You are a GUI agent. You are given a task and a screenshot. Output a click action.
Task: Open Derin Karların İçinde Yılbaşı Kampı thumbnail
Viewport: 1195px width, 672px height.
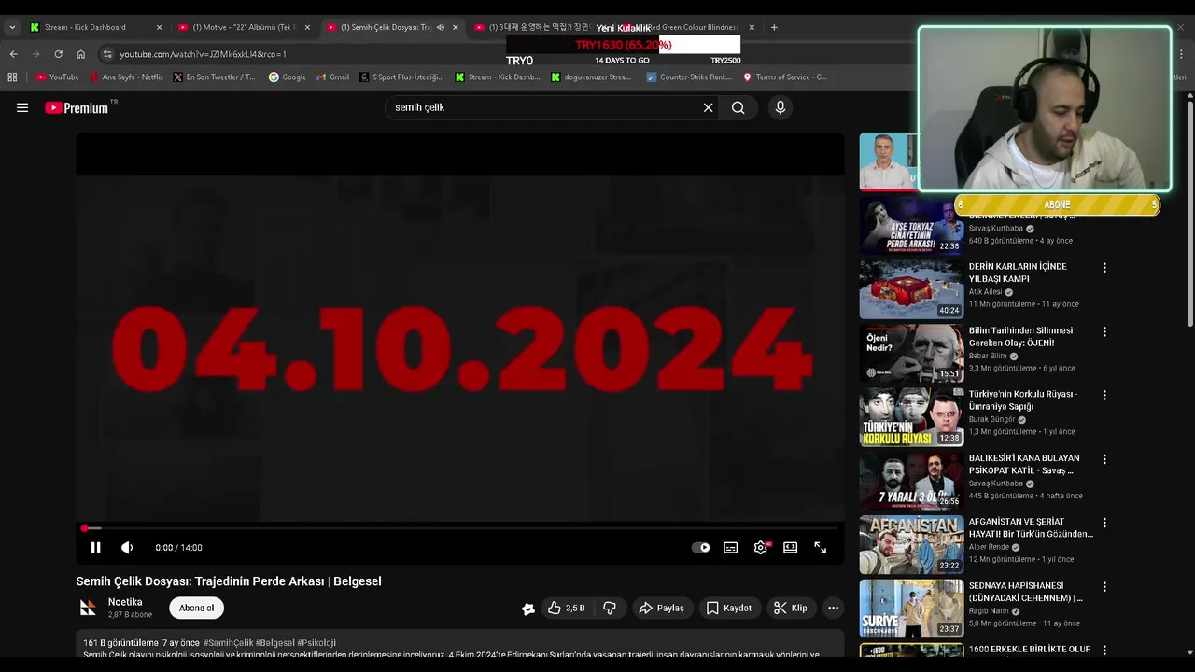911,289
